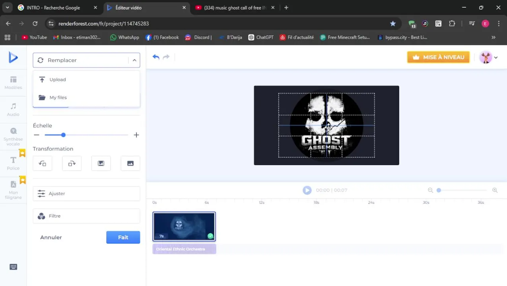
Task: Open the Modèles sidebar panel
Action: 13,83
